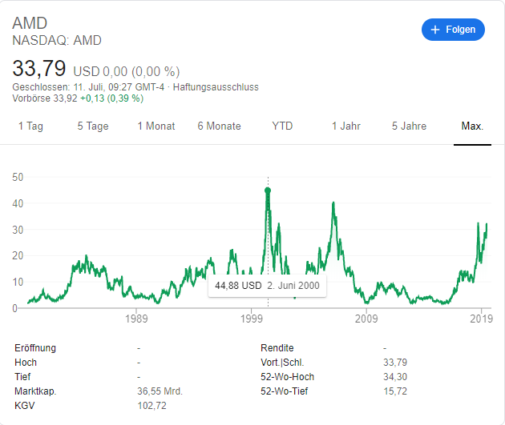
Task: Select the 5 Tage range tab
Action: (93, 126)
